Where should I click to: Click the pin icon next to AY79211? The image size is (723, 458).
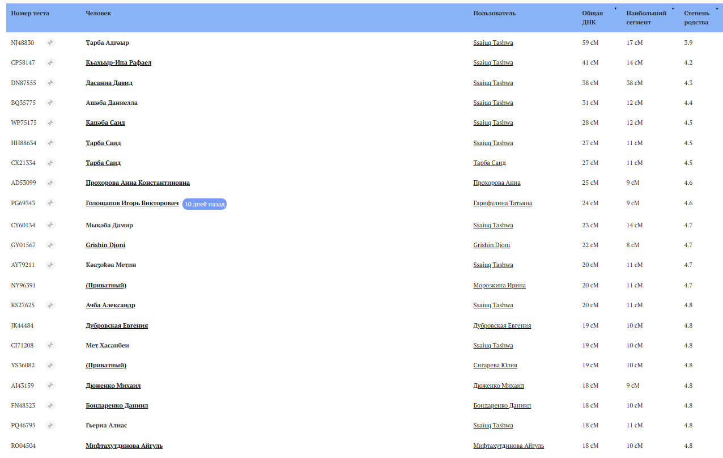tap(50, 265)
